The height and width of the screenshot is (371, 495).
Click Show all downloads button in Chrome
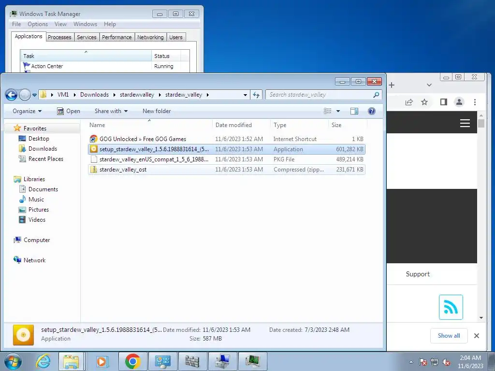click(449, 336)
